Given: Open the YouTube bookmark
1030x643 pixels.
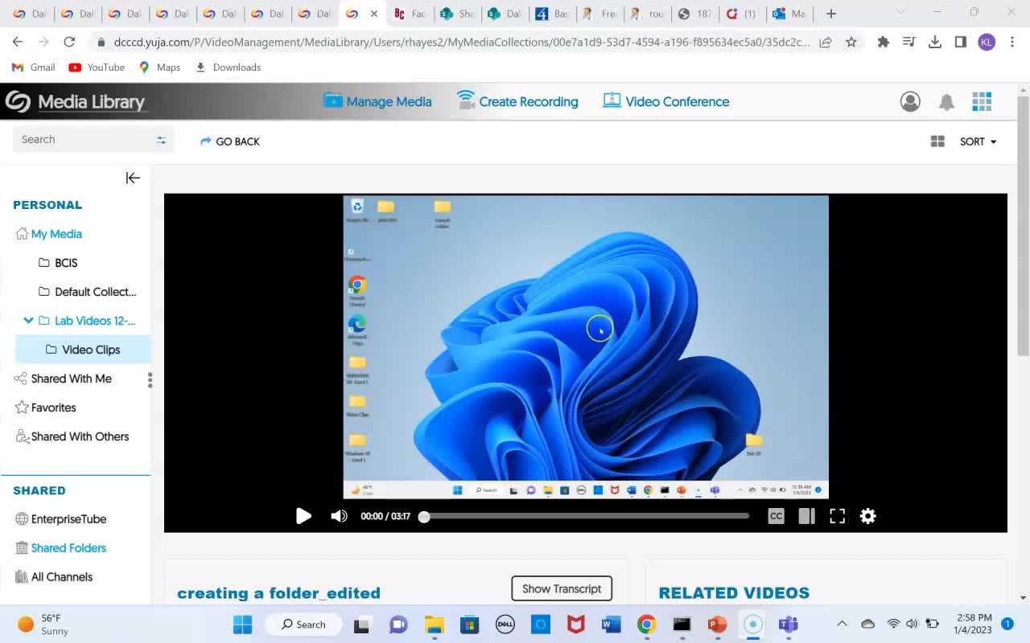Looking at the screenshot, I should 97,68.
